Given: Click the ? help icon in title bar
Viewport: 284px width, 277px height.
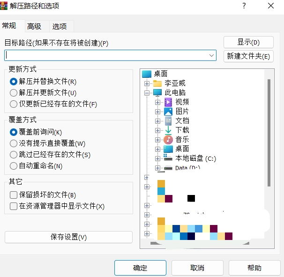Looking at the screenshot, I should (244, 6).
